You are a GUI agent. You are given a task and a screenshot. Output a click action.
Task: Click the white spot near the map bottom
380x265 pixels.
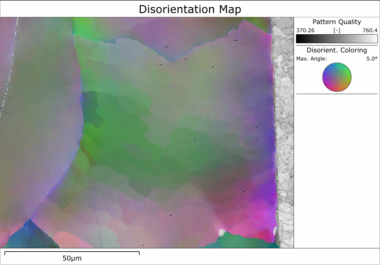click(x=222, y=231)
